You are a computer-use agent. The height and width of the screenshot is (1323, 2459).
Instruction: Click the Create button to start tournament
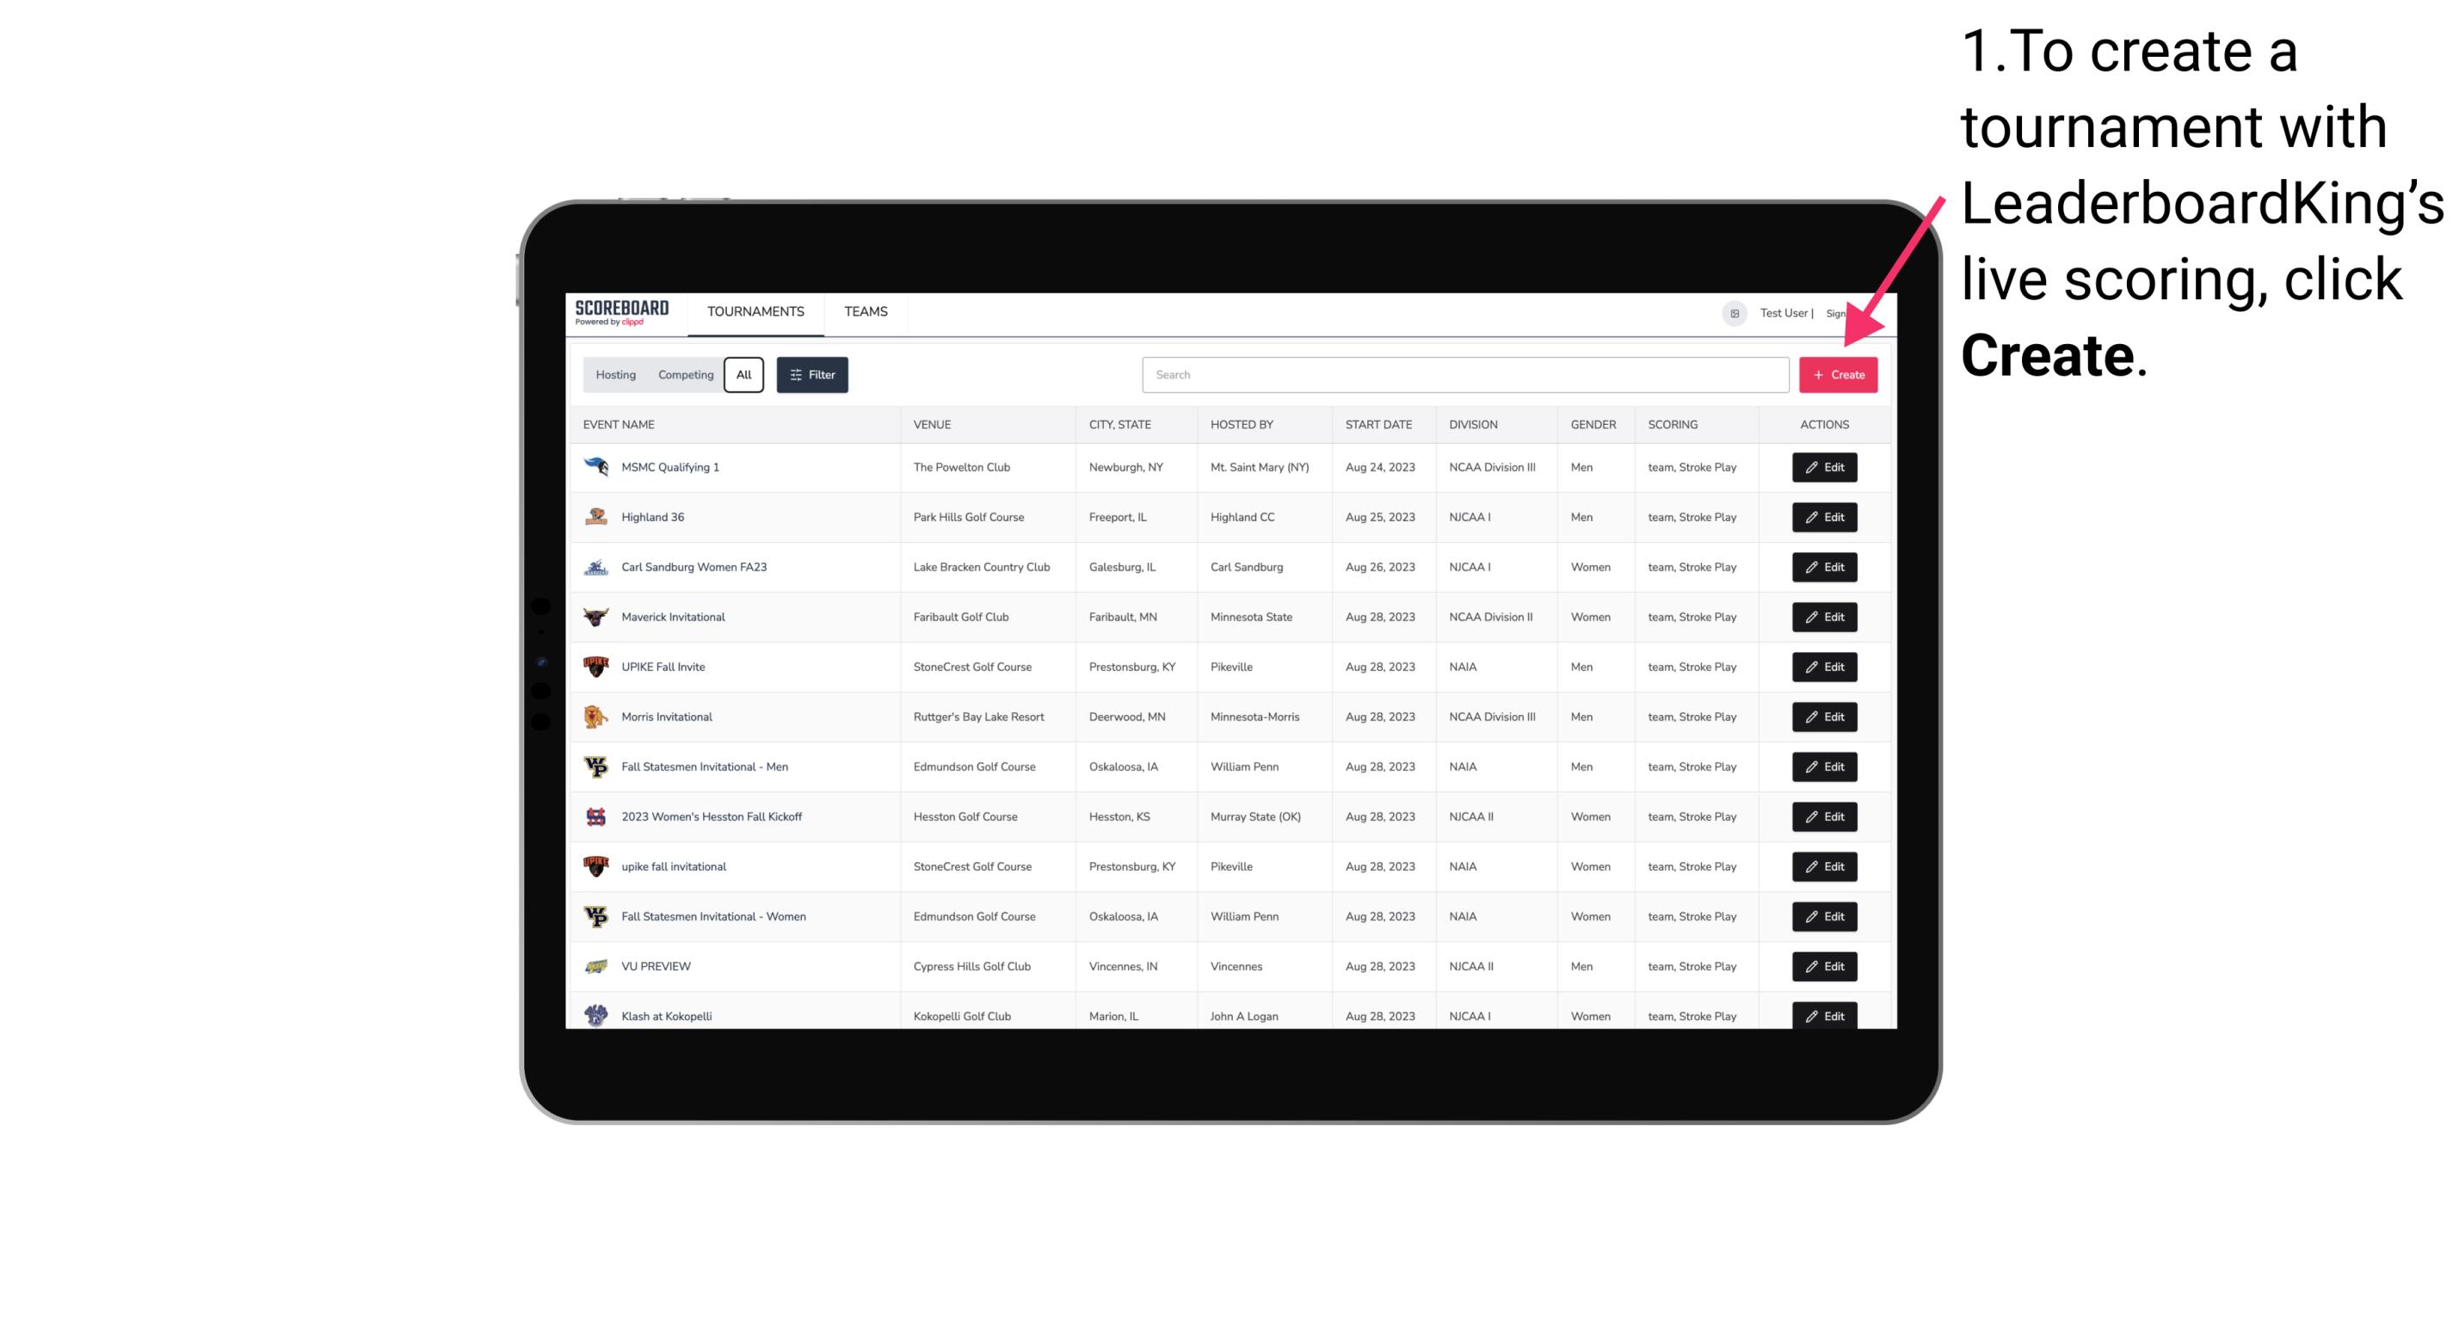click(1838, 375)
